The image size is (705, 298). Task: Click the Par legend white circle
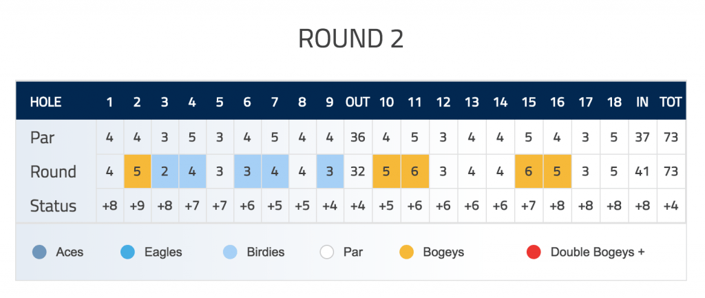pos(327,252)
